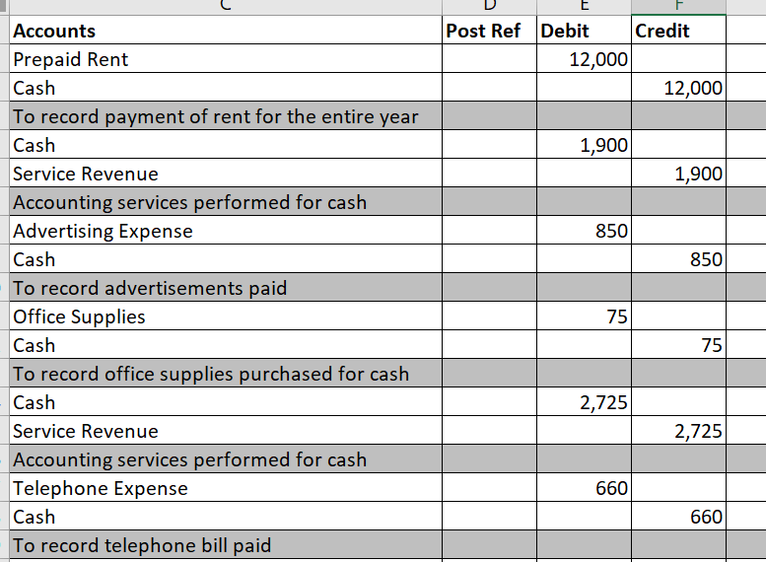Select the Debit header cell
The image size is (766, 562).
(x=584, y=31)
